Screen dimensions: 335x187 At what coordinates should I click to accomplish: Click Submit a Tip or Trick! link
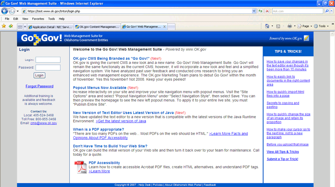coord(282,159)
